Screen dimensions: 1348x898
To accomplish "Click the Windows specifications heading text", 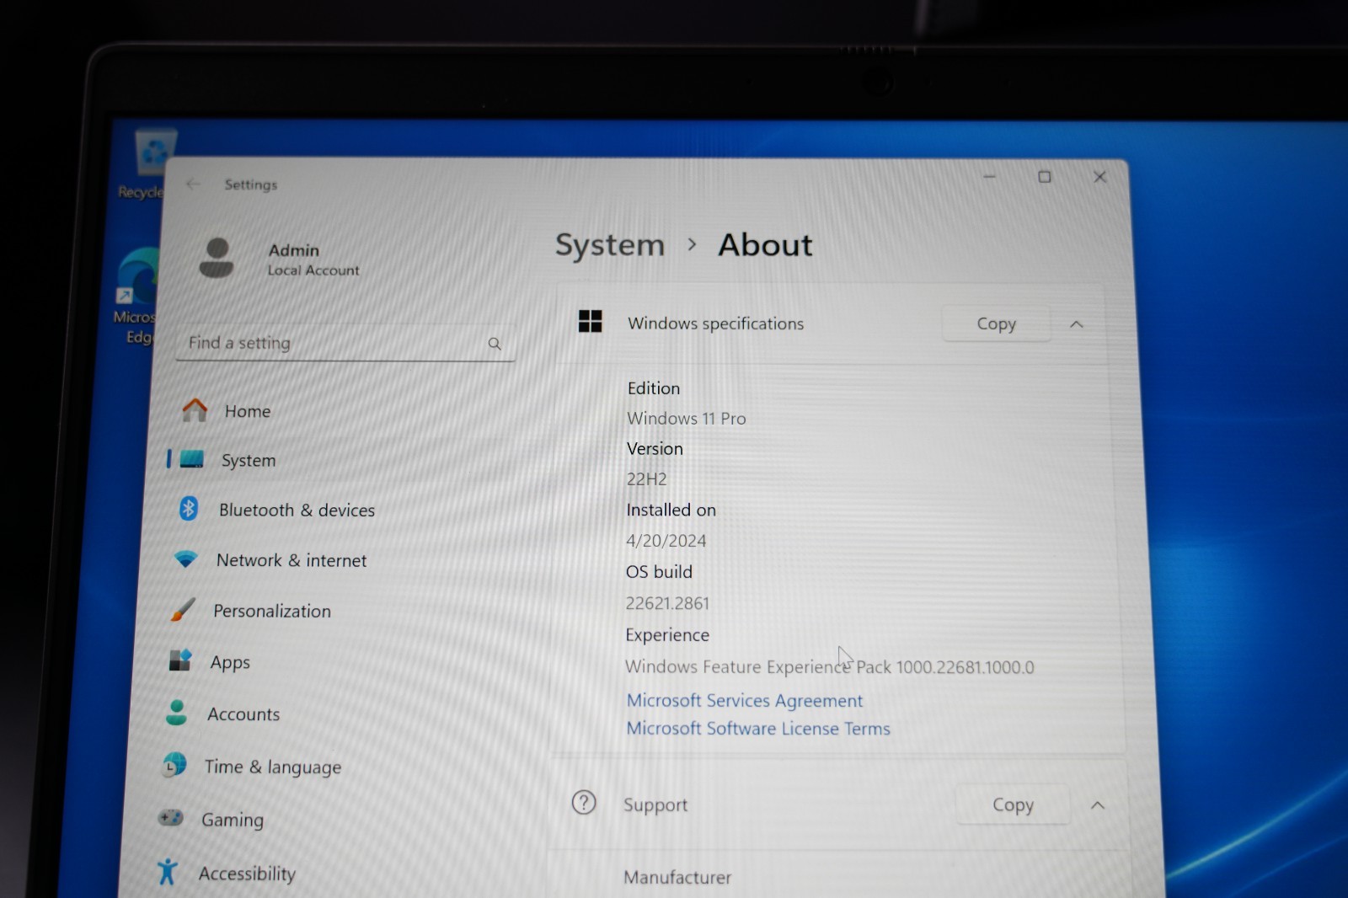I will click(715, 323).
